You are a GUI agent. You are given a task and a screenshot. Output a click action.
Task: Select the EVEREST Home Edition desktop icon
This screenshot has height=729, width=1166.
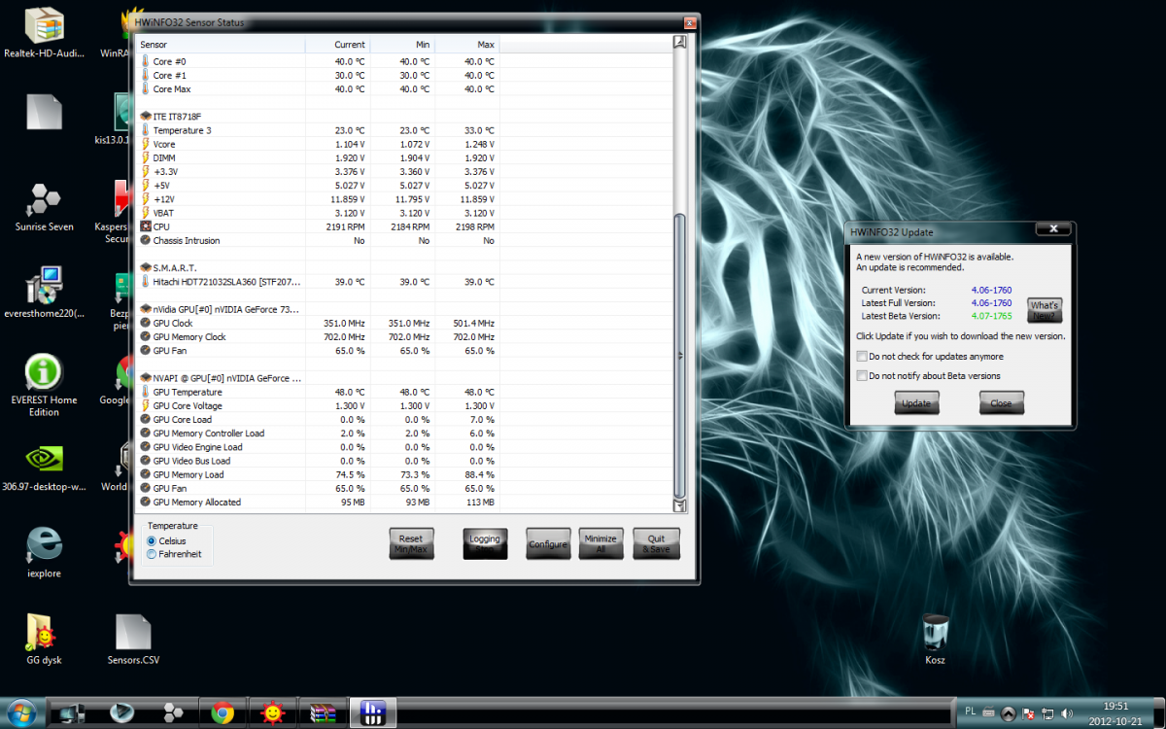click(x=44, y=386)
